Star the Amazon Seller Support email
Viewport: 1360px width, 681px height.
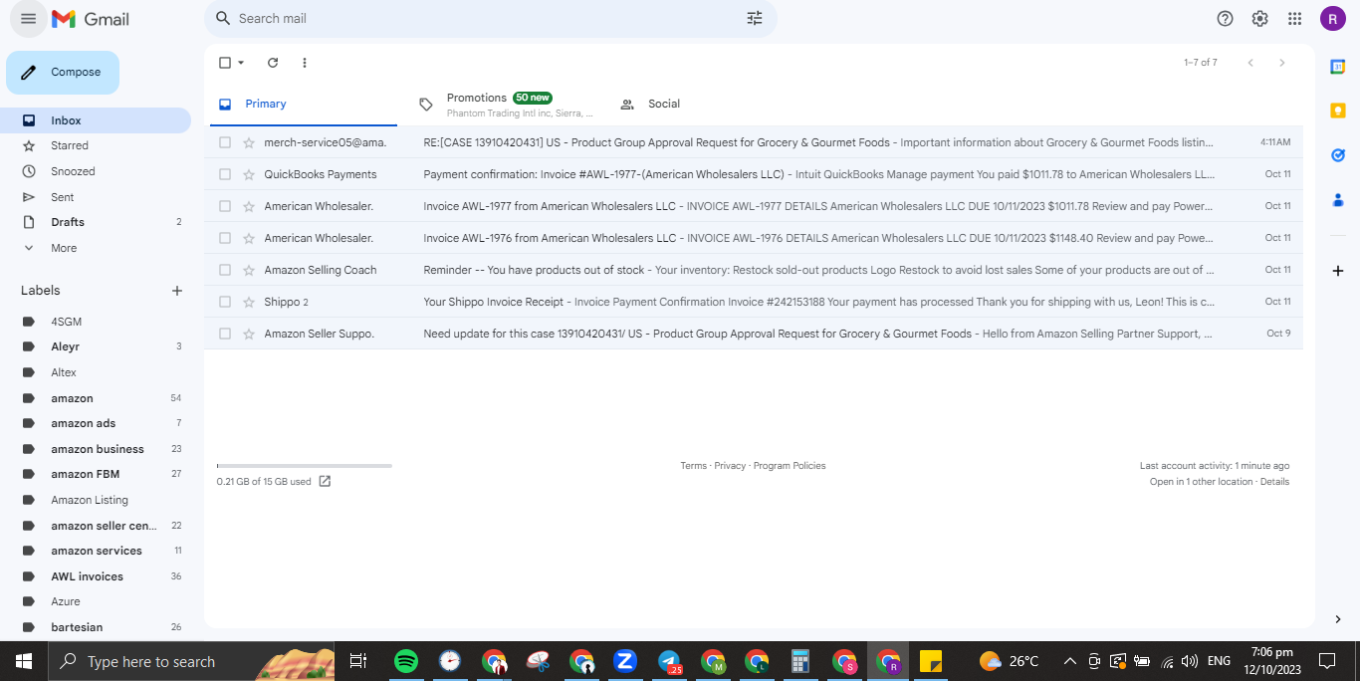coord(249,334)
